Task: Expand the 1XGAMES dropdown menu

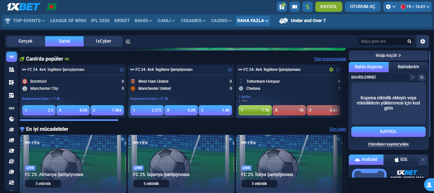Action: 193,21
